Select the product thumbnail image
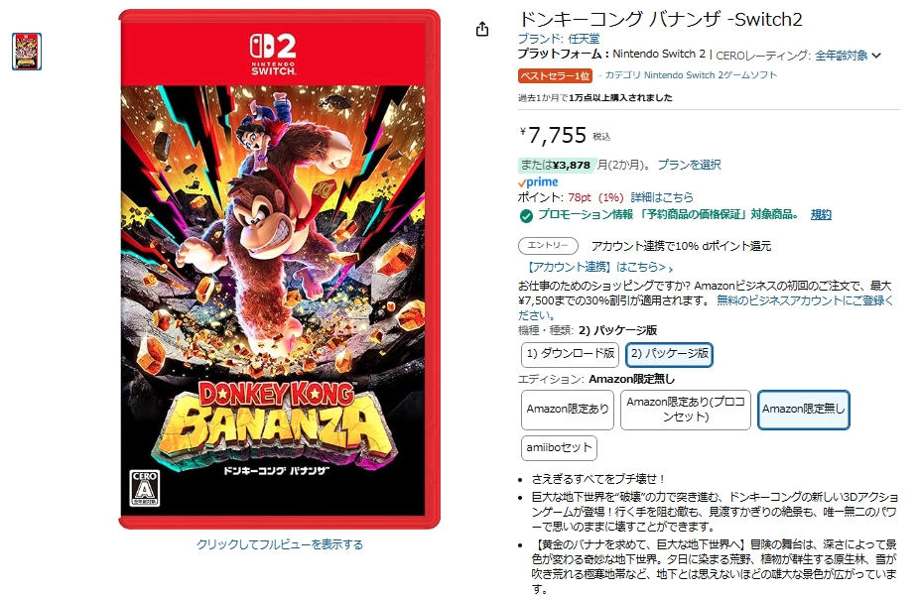Viewport: 918px width, 596px height. point(27,52)
